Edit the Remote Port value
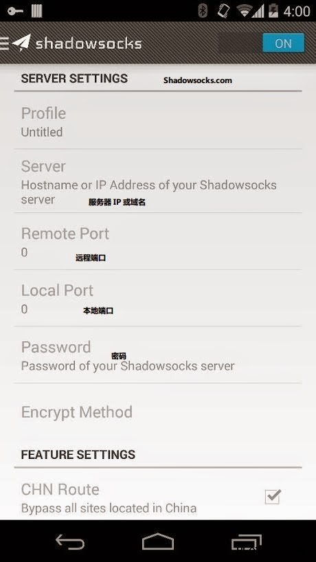Image resolution: width=316 pixels, height=562 pixels. pos(158,242)
